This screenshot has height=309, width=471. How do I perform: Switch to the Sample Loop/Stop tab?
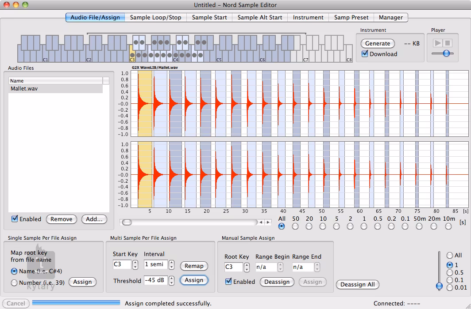pos(155,17)
